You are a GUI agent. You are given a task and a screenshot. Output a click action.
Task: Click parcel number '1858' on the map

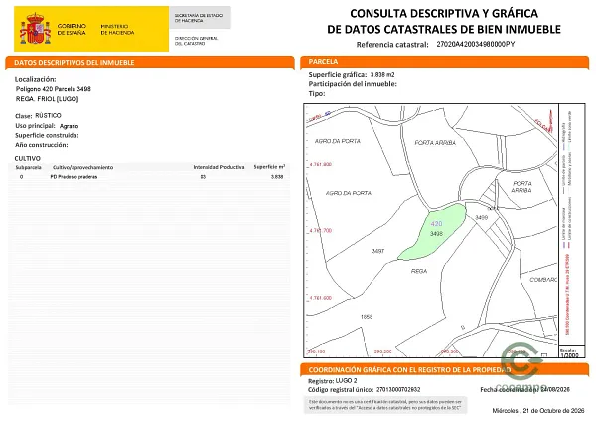coord(367,316)
